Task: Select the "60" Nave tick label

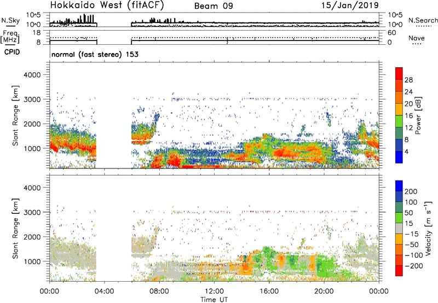Action: [391, 33]
